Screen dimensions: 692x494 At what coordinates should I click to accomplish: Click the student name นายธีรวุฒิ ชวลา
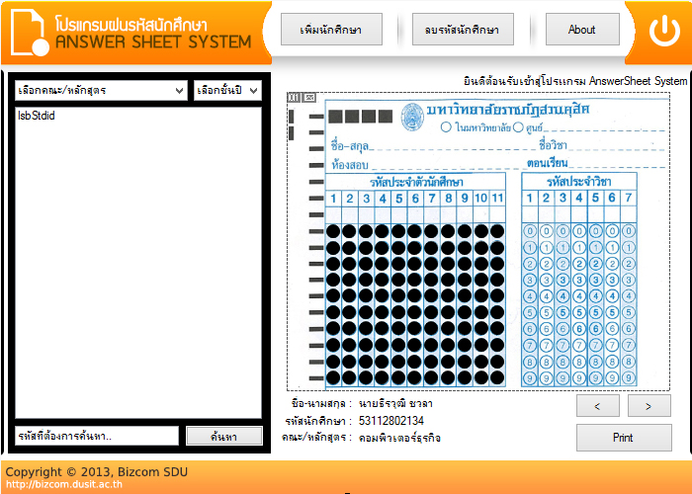pos(395,403)
